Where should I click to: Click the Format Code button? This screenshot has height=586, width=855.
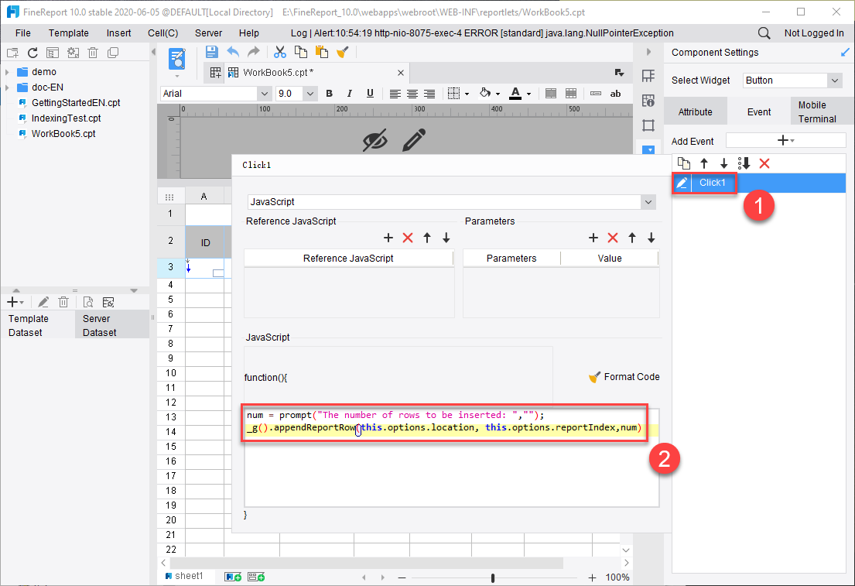[624, 377]
